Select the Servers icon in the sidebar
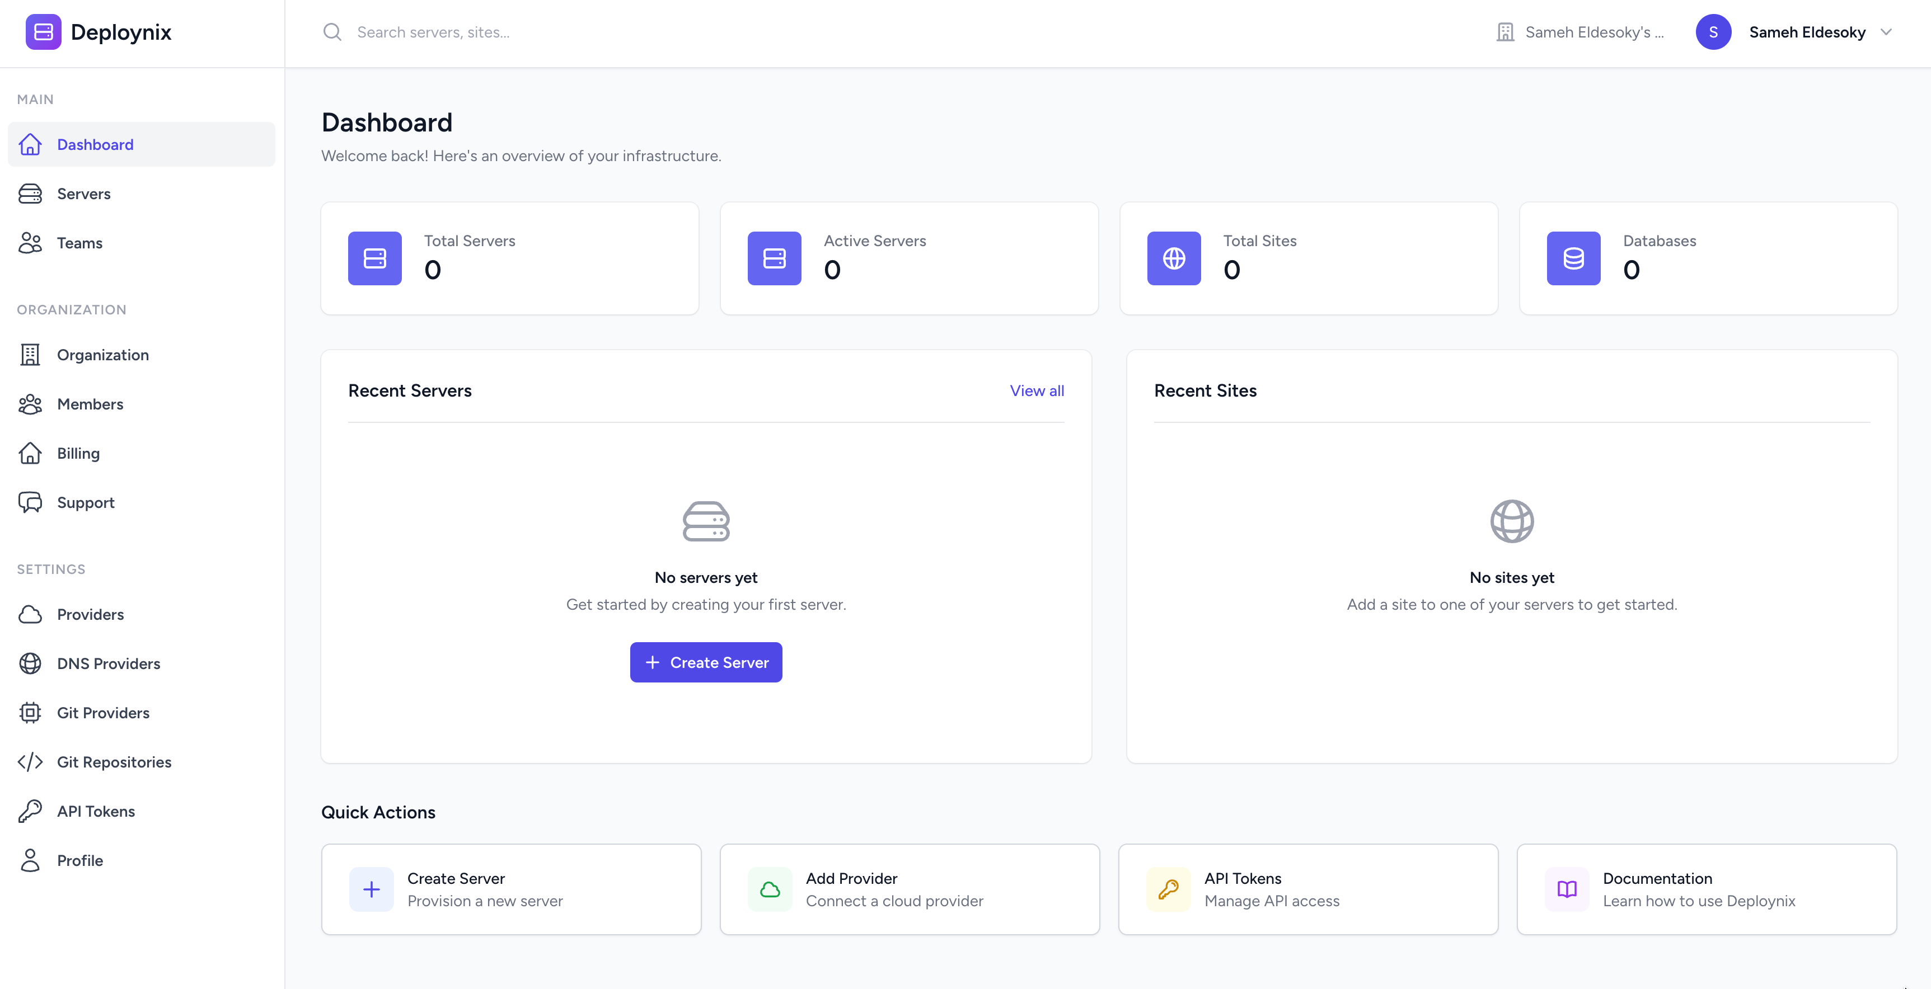 tap(30, 194)
